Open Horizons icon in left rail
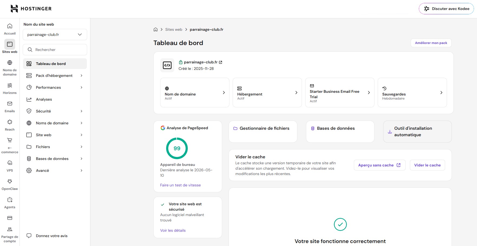Screen dimensions: 477x246 pos(10,85)
